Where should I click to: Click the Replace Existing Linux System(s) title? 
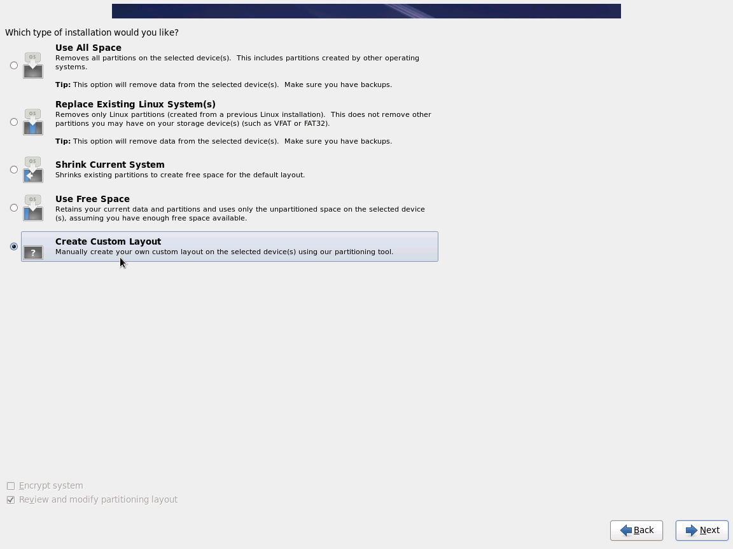pyautogui.click(x=136, y=104)
